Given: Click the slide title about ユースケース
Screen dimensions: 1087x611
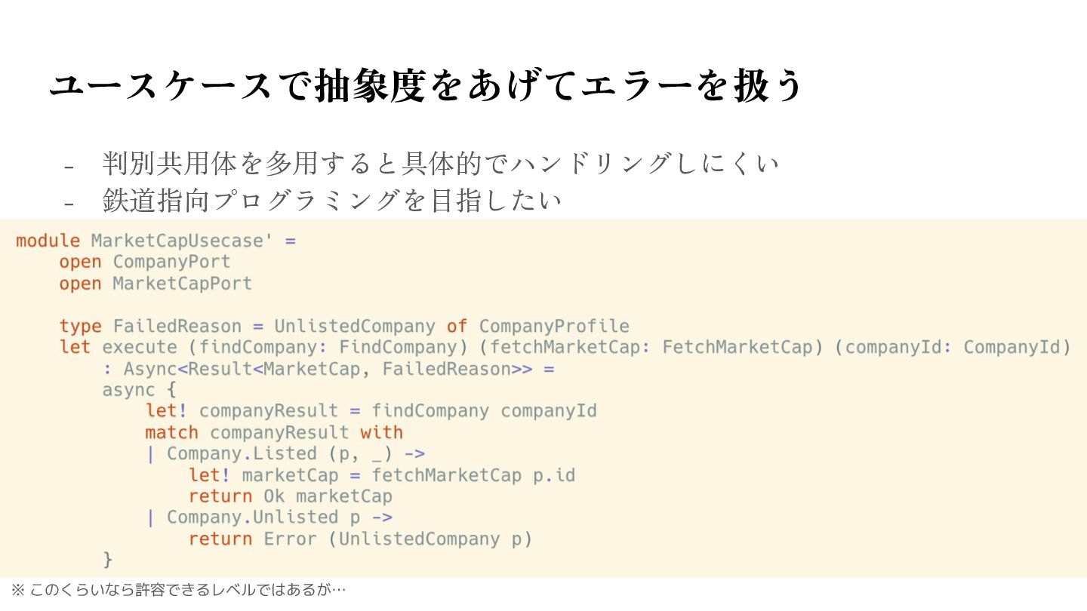Looking at the screenshot, I should 426,85.
